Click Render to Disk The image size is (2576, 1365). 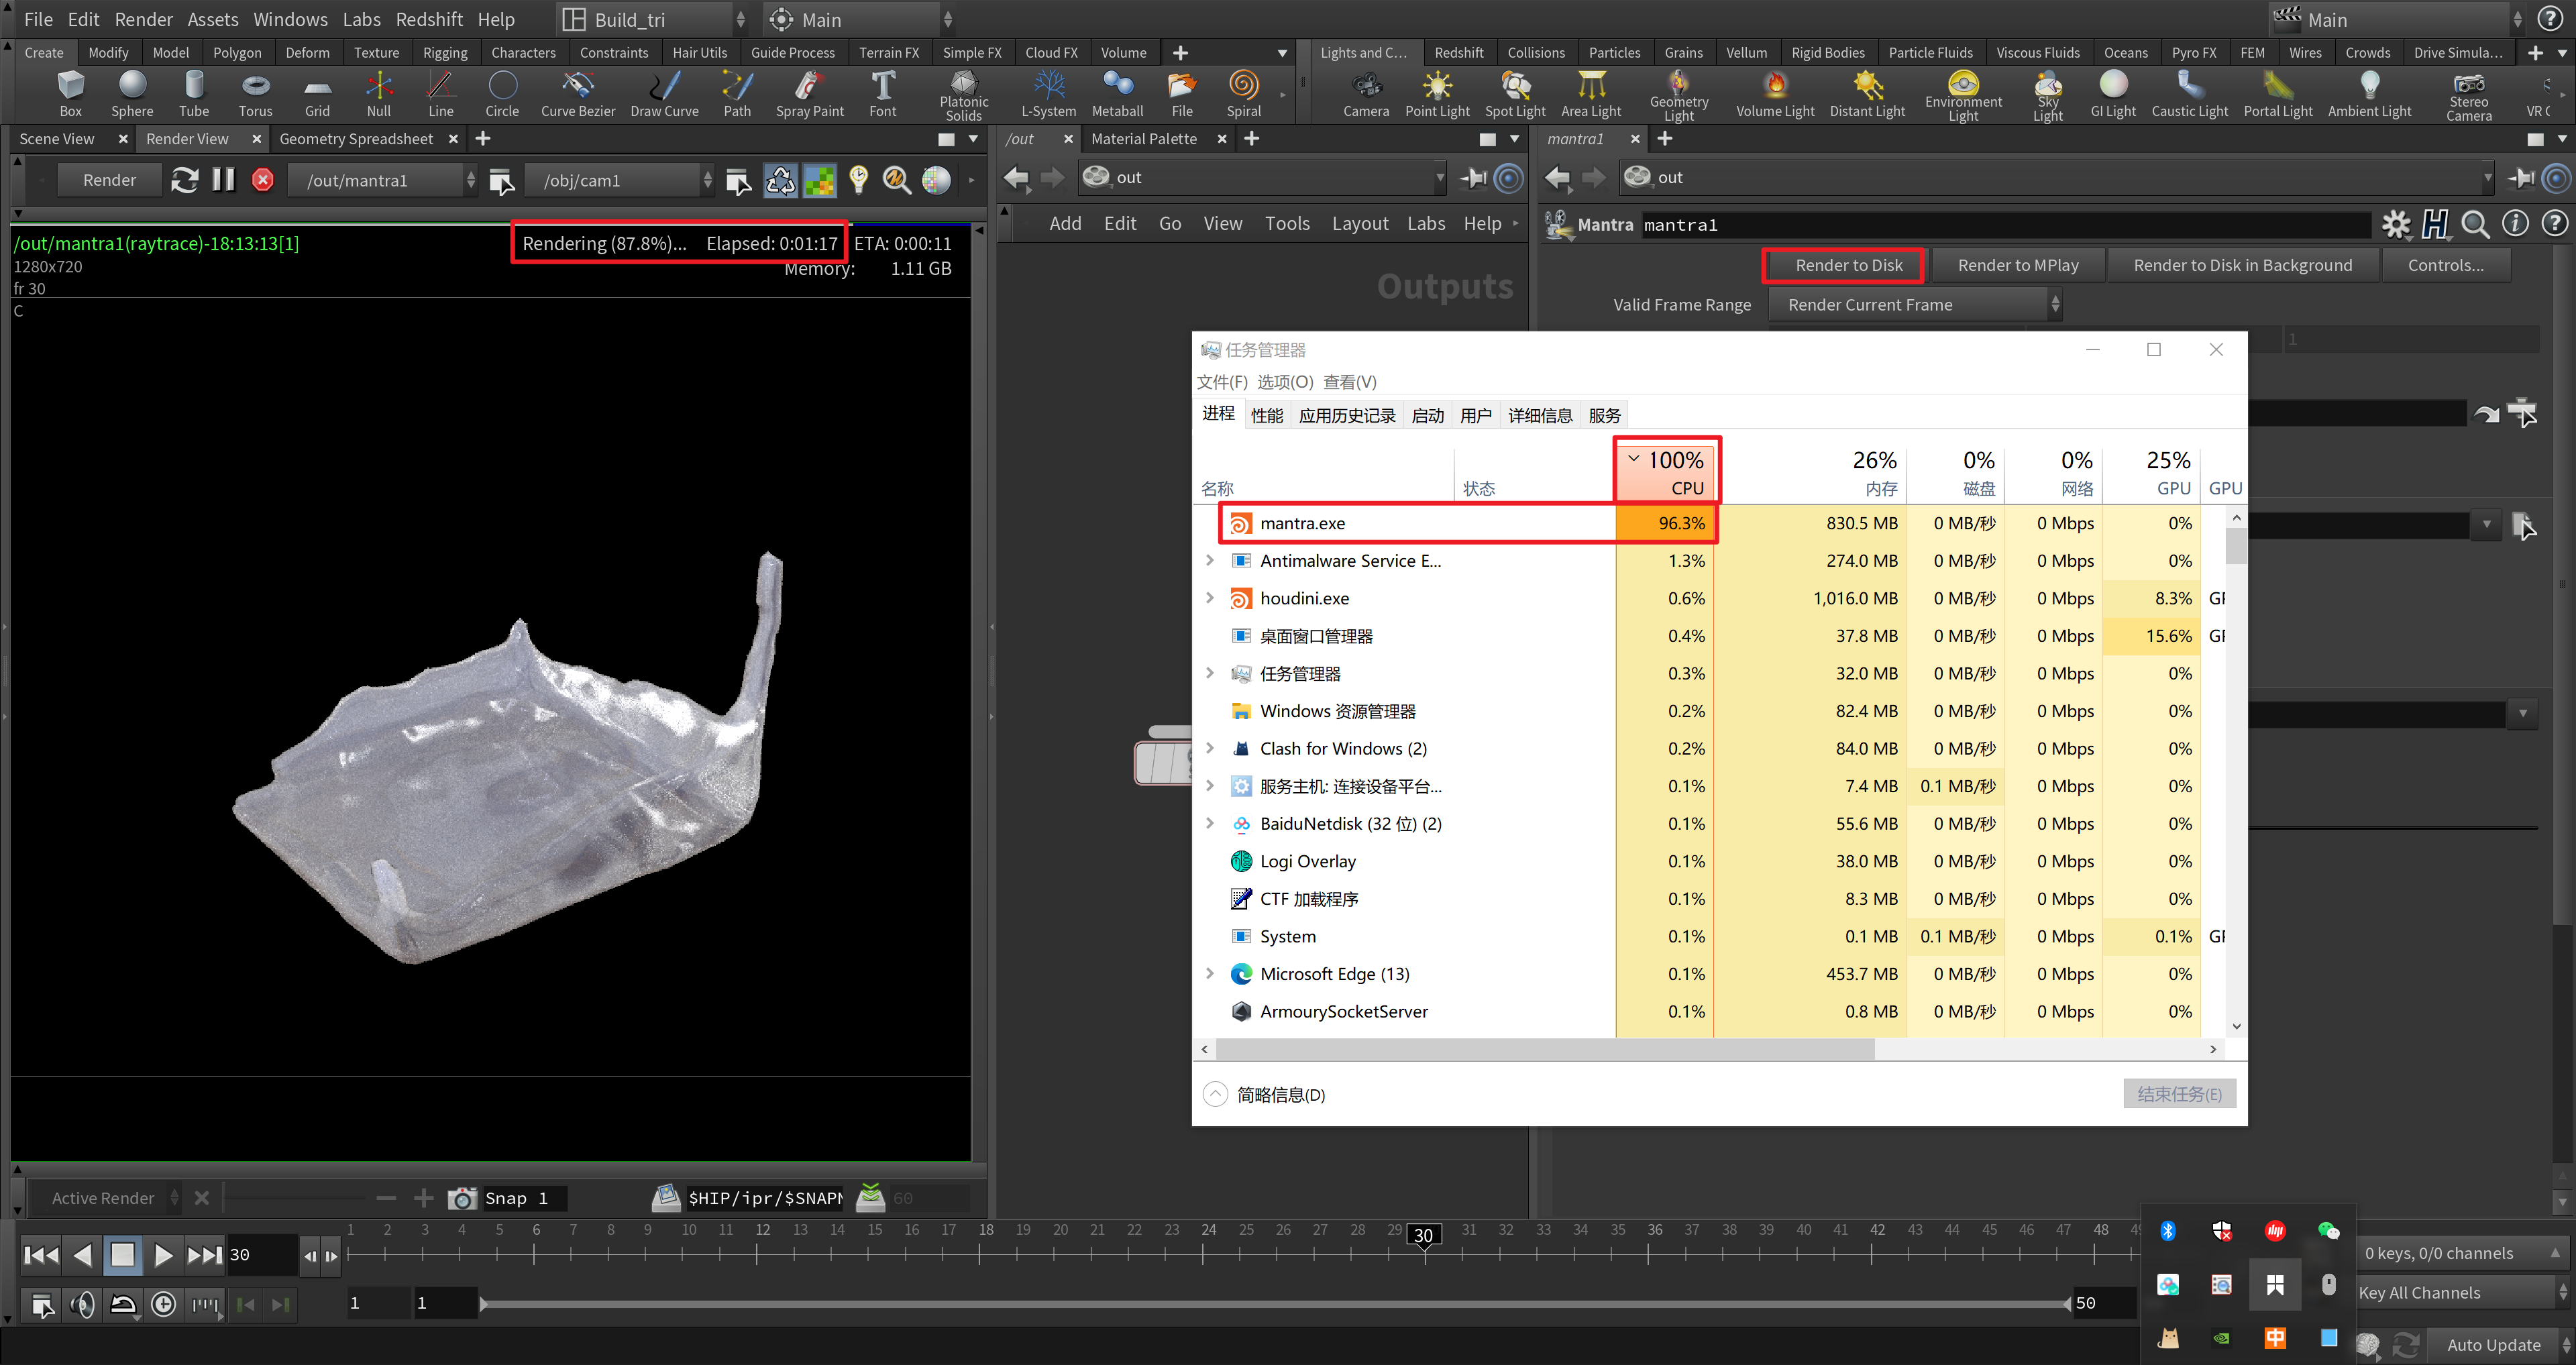[x=1848, y=265]
